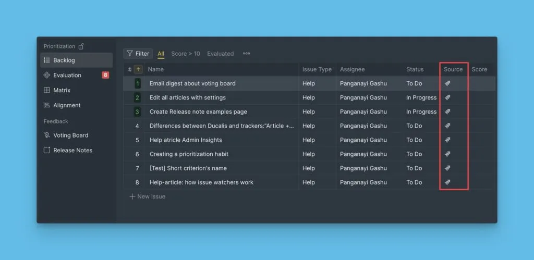Switch to the Matrix view

click(62, 90)
